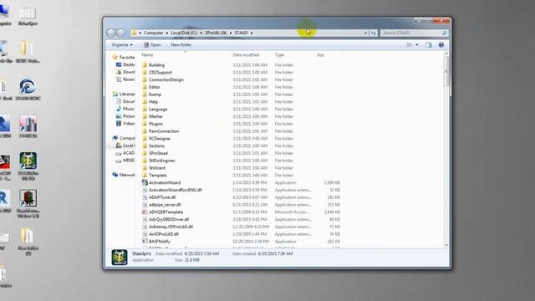Refresh the STAAD folder view

(374, 33)
